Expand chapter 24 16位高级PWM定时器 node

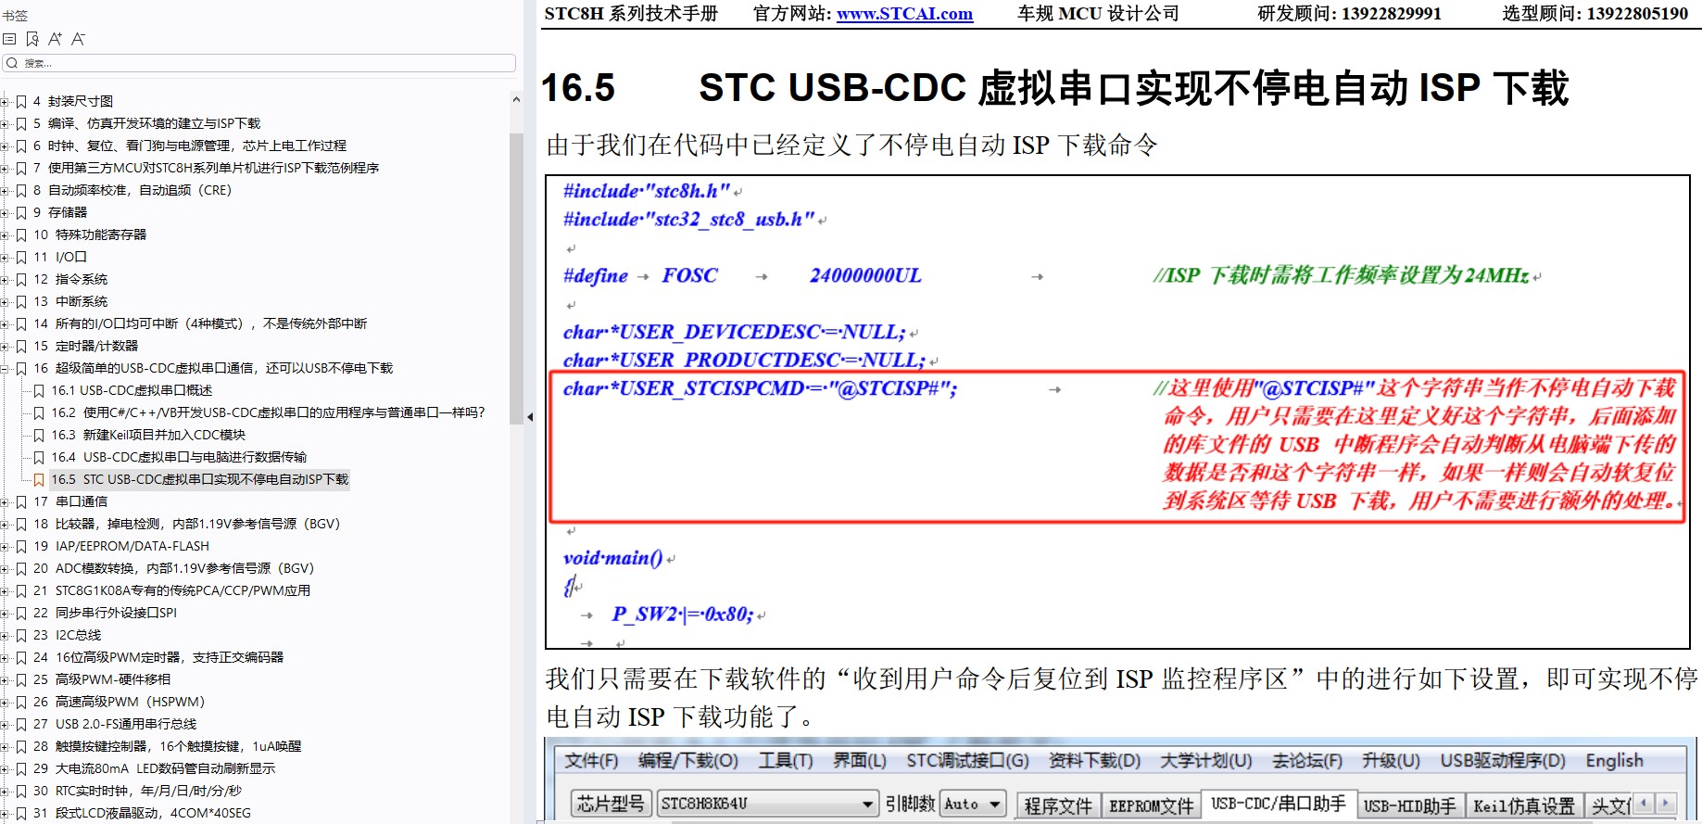[x=5, y=657]
